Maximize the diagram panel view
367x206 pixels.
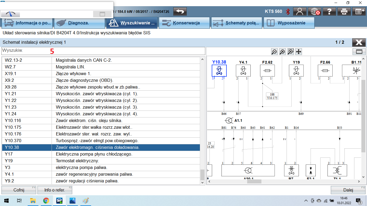tap(359, 52)
